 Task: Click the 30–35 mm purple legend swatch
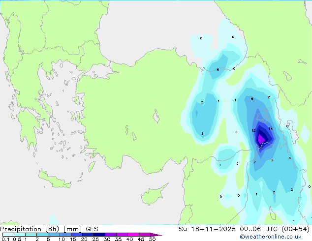pos(111,235)
